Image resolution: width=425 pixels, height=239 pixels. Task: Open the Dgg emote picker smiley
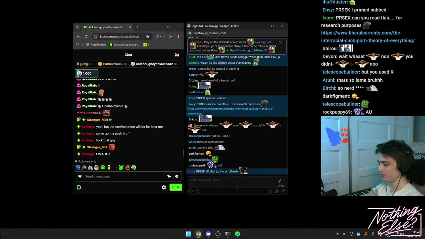(191, 191)
